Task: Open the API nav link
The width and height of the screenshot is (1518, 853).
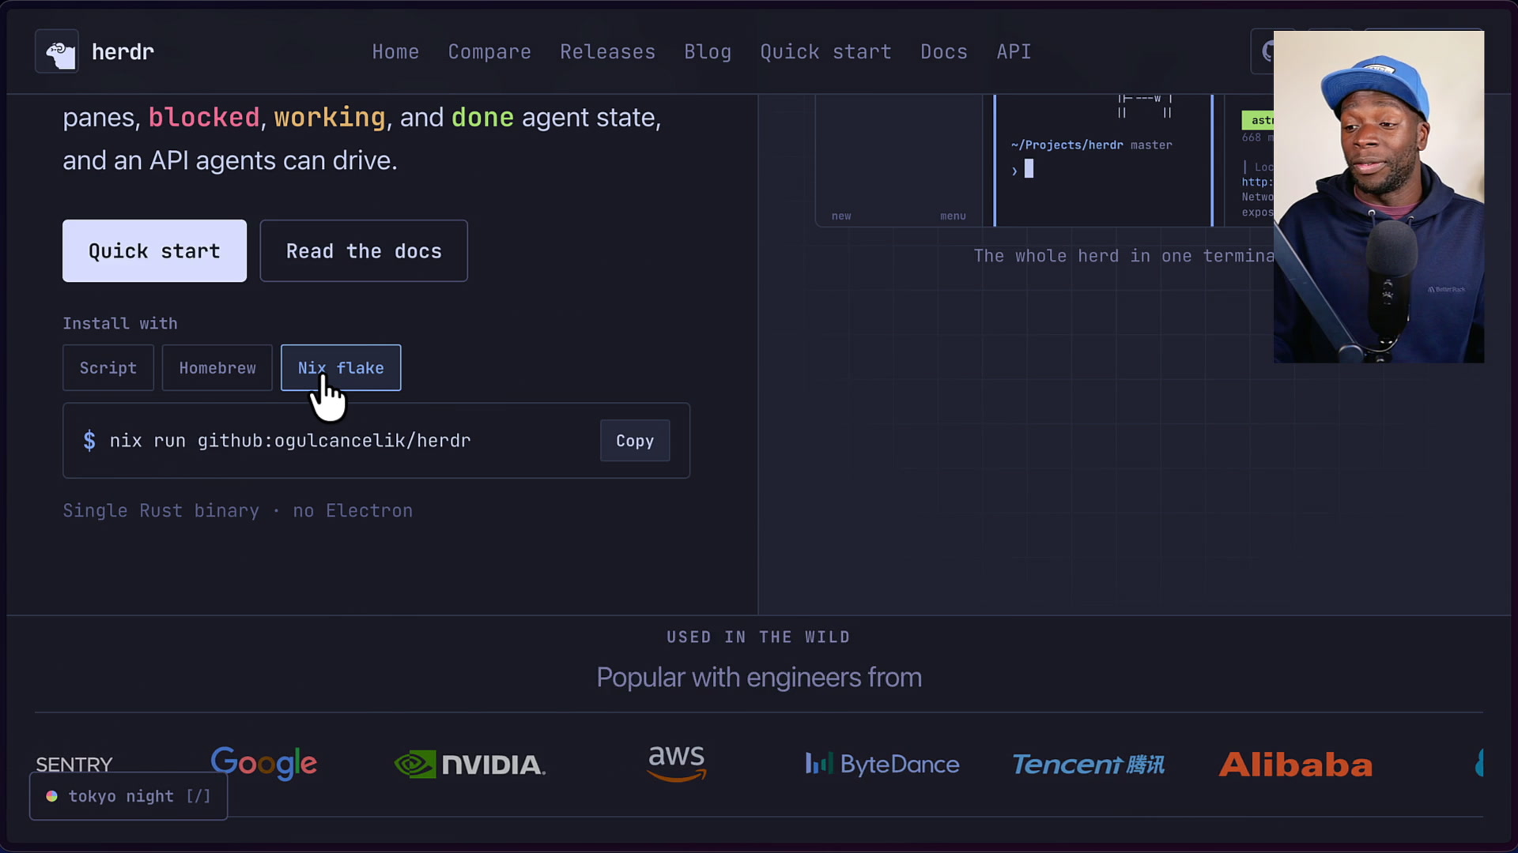Action: [x=1014, y=52]
